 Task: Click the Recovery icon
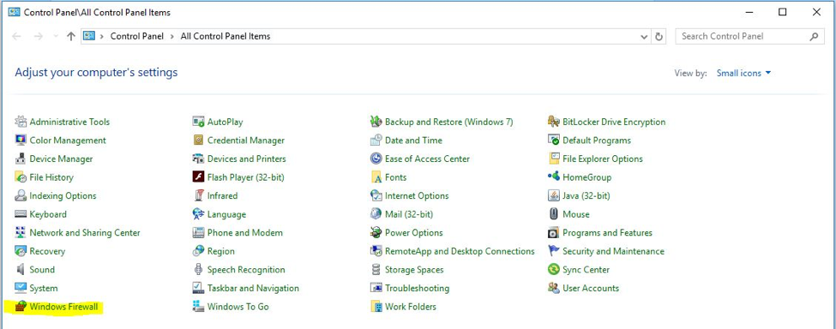point(21,251)
